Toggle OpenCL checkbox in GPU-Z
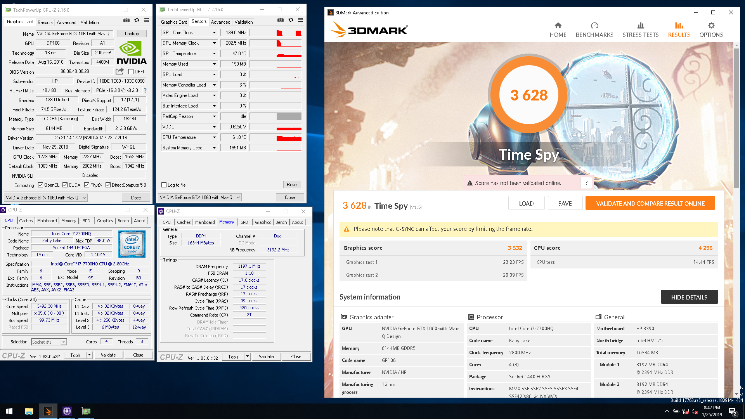Screen dimensions: 745x419 click(x=40, y=185)
